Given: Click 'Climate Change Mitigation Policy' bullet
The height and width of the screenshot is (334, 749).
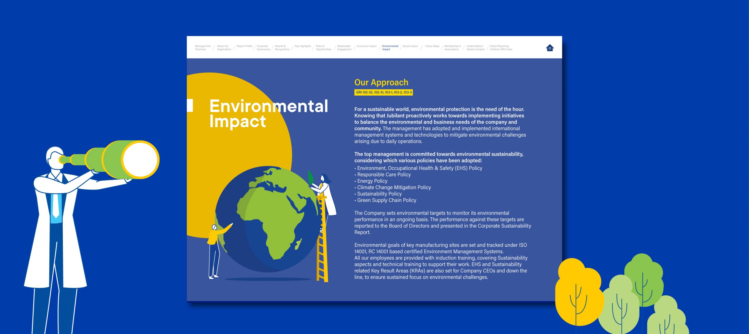Looking at the screenshot, I should 394,187.
